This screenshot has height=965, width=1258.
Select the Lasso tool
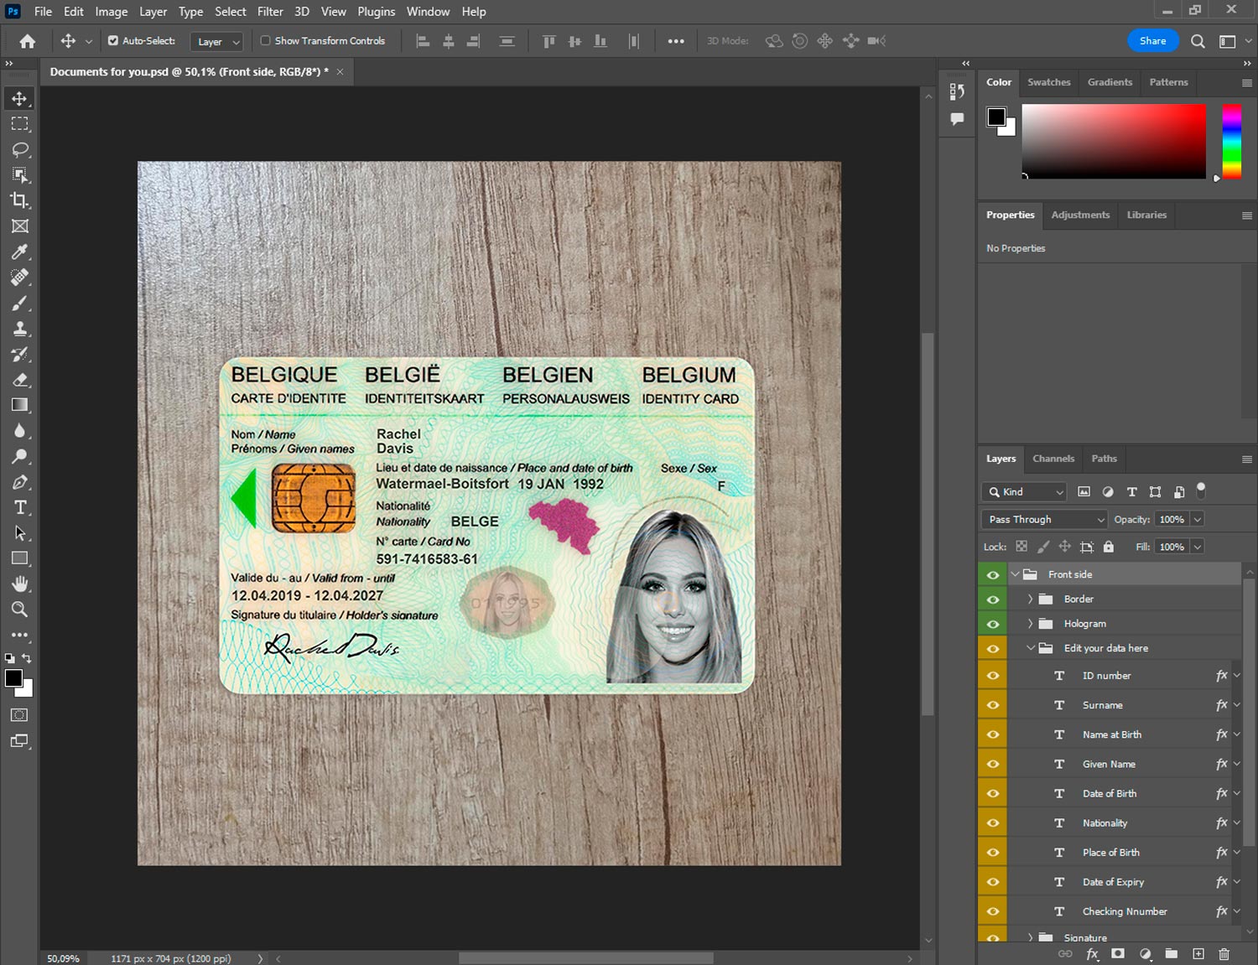pos(20,149)
